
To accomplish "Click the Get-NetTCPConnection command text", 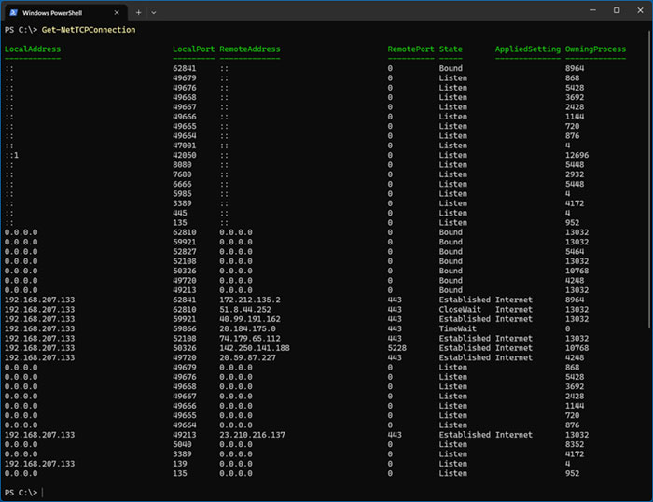I will point(89,30).
